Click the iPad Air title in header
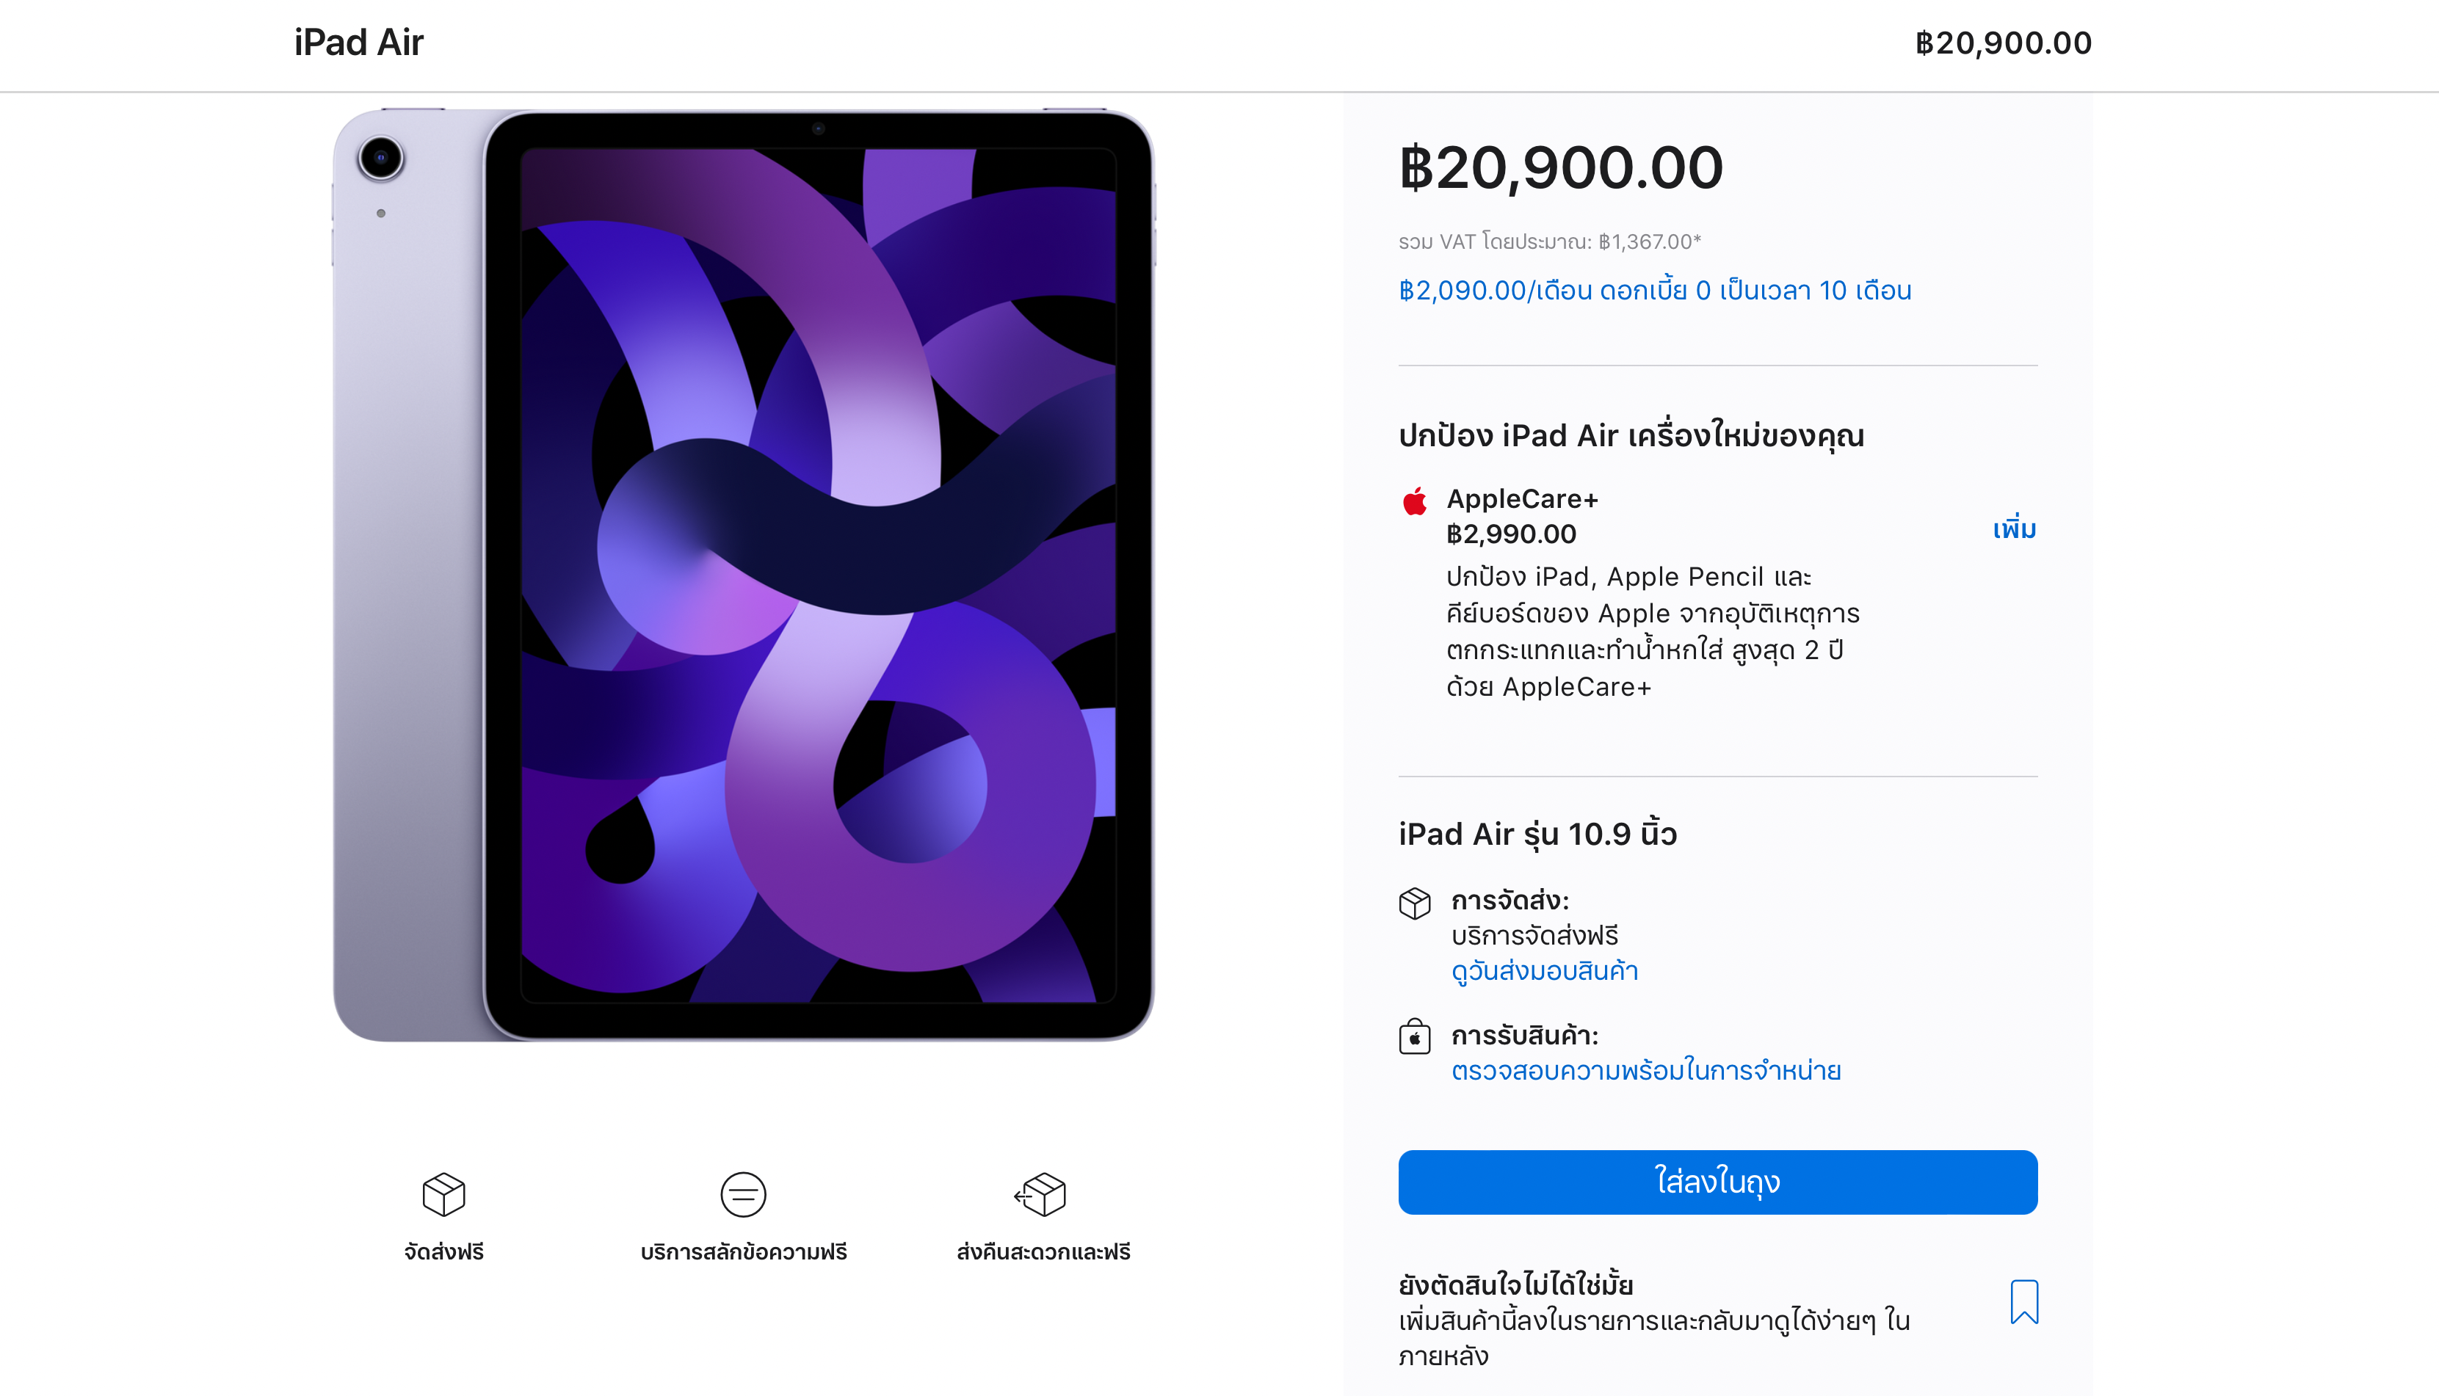This screenshot has width=2439, height=1396. pos(359,43)
